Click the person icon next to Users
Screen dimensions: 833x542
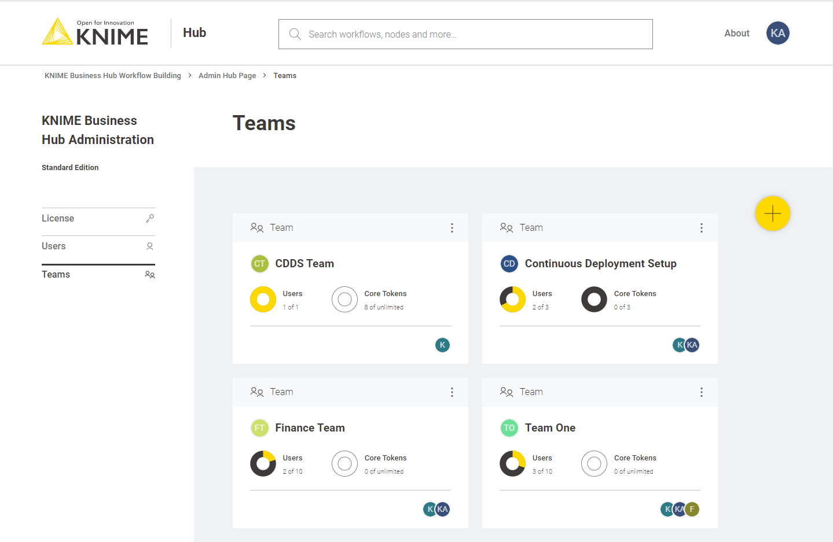click(x=150, y=246)
